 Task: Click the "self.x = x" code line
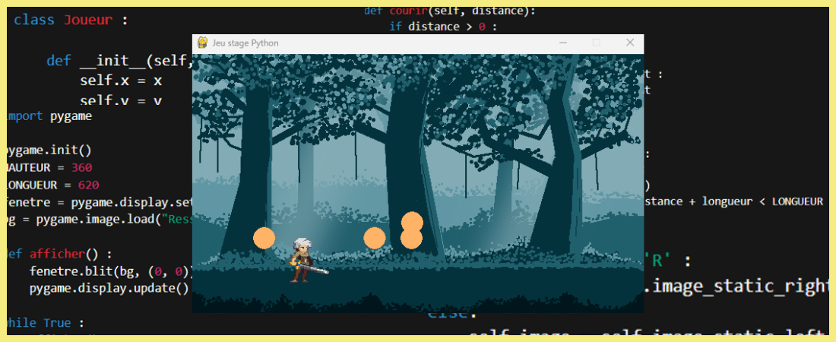pyautogui.click(x=121, y=81)
